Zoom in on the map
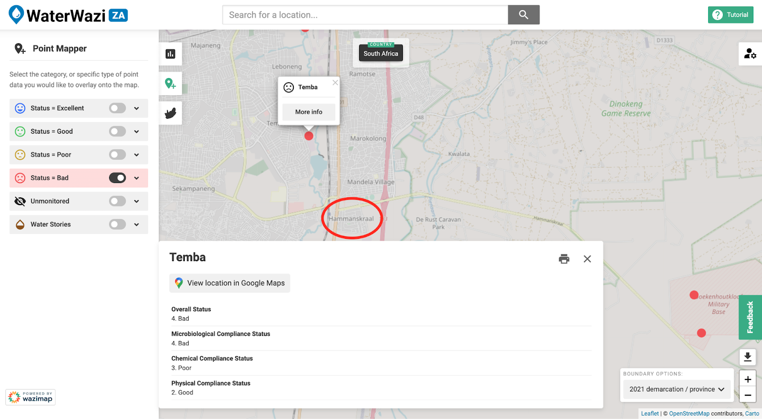762x419 pixels. [748, 379]
